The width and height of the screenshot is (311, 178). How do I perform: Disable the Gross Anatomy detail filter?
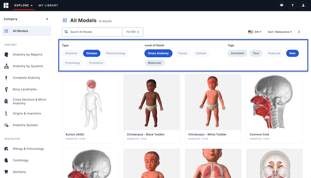tap(158, 53)
